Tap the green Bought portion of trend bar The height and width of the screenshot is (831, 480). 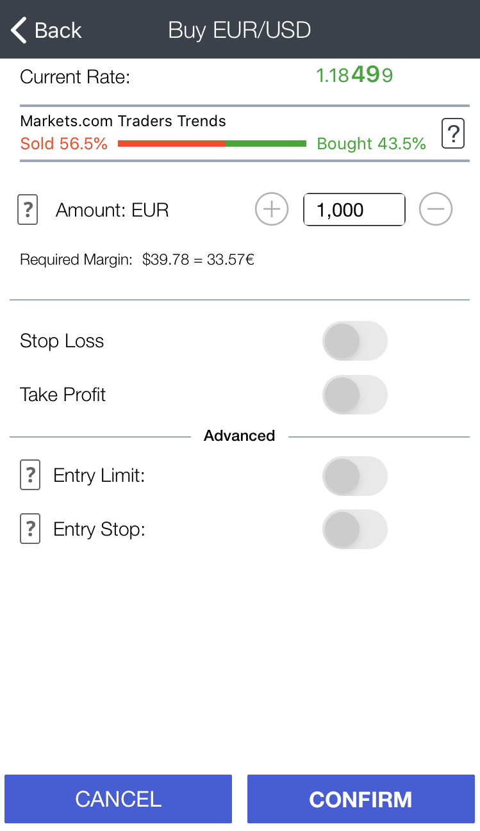click(265, 144)
